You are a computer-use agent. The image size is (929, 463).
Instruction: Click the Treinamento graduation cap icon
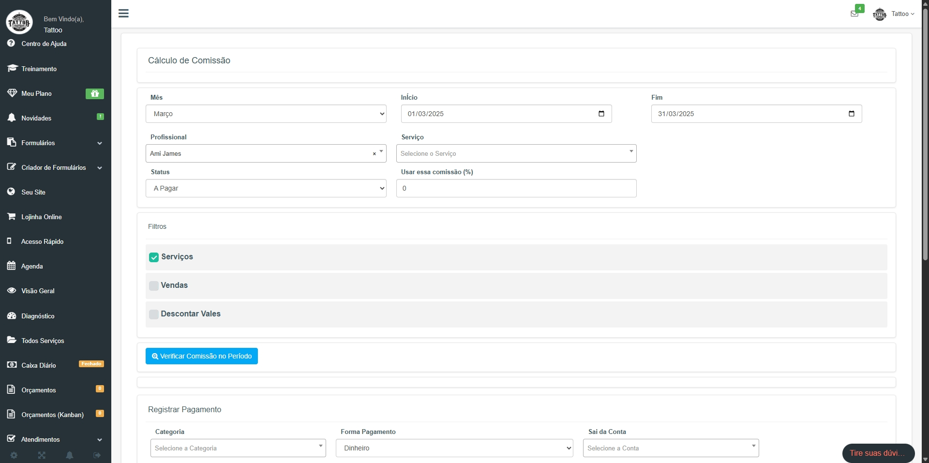click(x=12, y=68)
